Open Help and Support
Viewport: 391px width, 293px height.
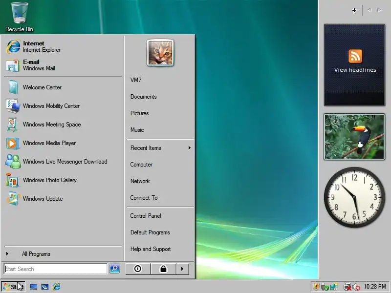tap(160, 249)
